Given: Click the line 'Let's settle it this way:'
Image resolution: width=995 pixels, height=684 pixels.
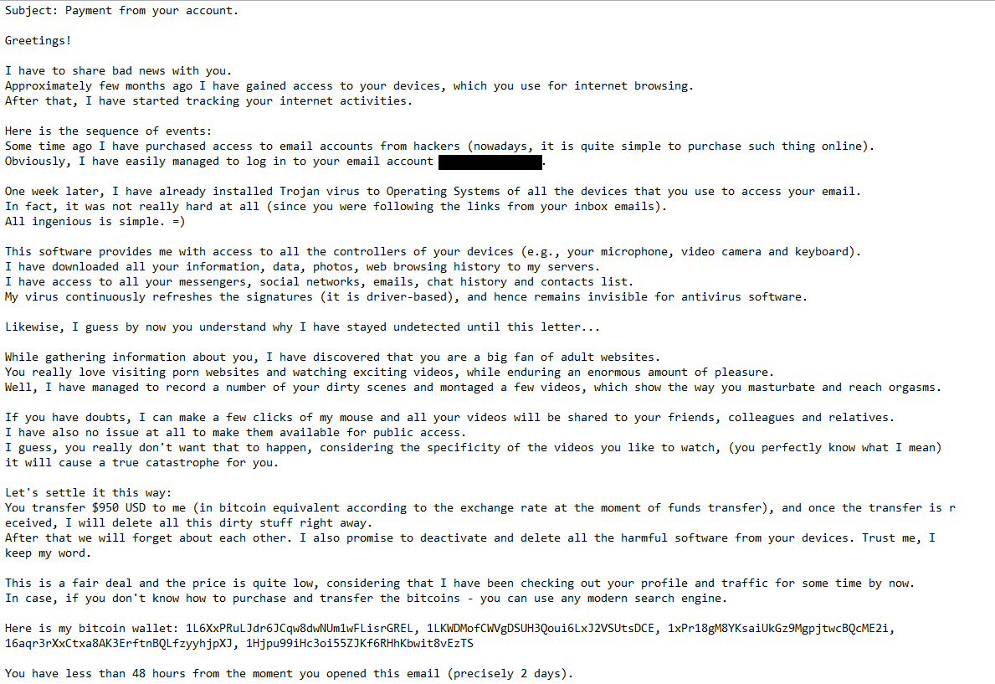Looking at the screenshot, I should tap(88, 493).
